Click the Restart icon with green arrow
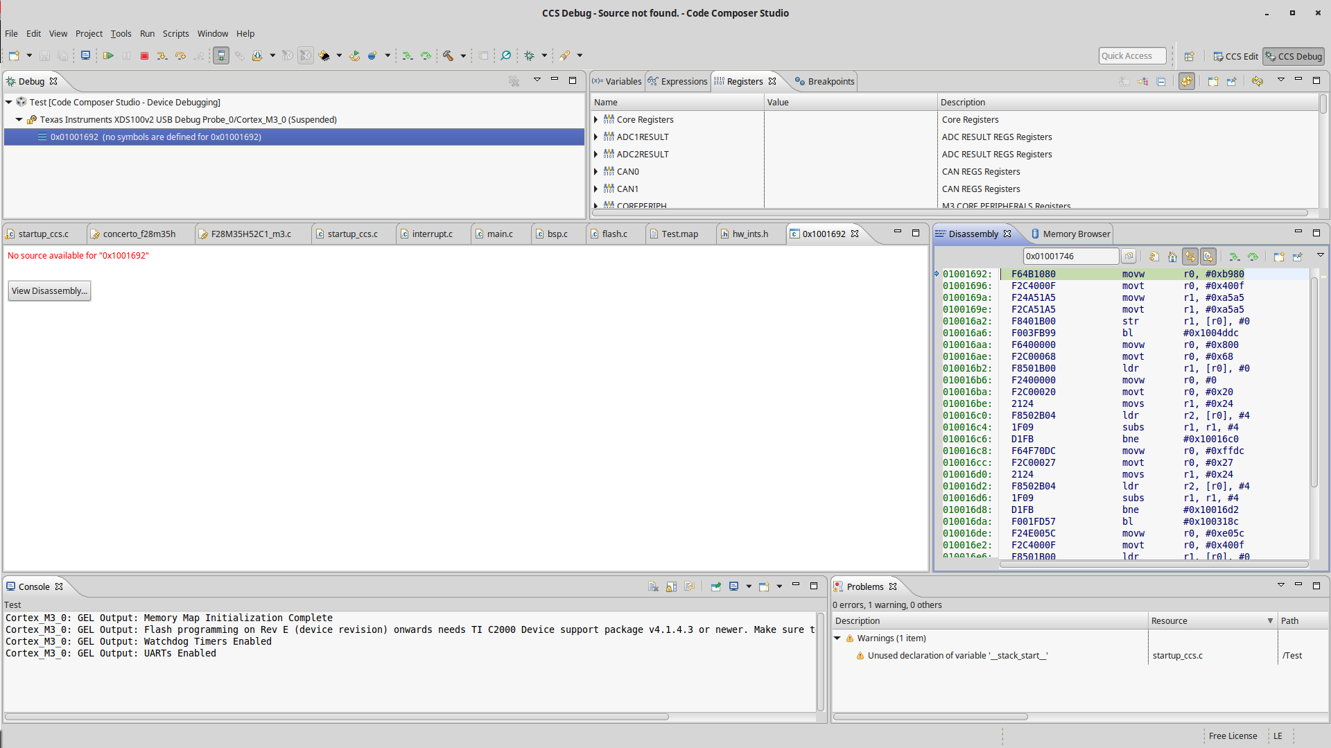 click(355, 55)
